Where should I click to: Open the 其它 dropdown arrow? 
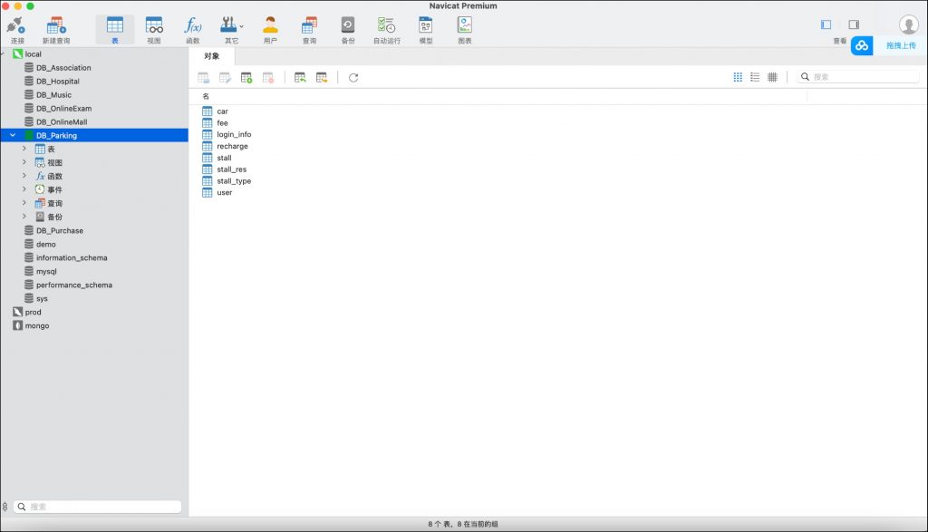pyautogui.click(x=241, y=26)
